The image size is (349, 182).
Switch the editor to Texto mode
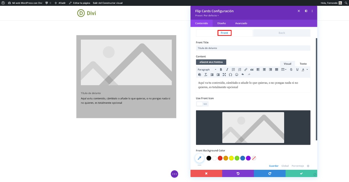click(303, 64)
